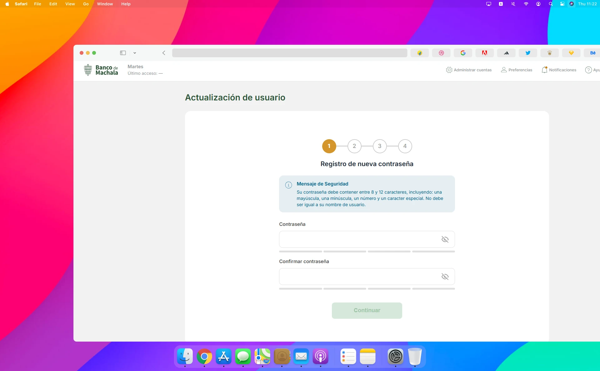
Task: Click the security message info icon
Action: 288,185
